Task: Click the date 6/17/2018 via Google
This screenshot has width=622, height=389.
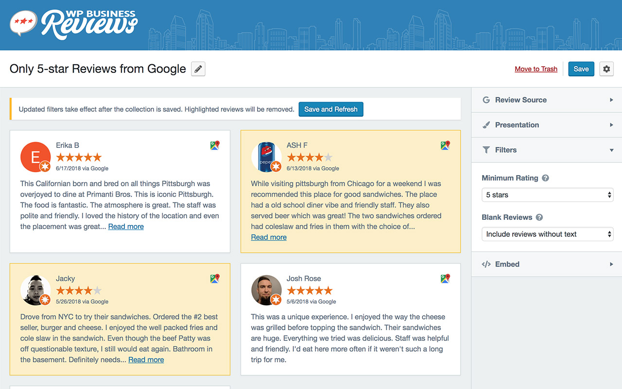Action: point(82,168)
